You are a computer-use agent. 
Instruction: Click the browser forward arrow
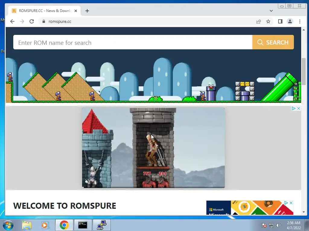pyautogui.click(x=22, y=21)
